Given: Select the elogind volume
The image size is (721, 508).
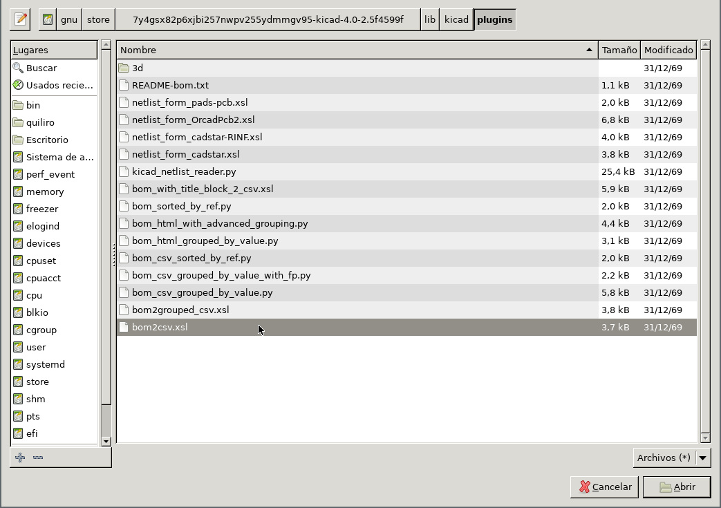Looking at the screenshot, I should point(54,226).
